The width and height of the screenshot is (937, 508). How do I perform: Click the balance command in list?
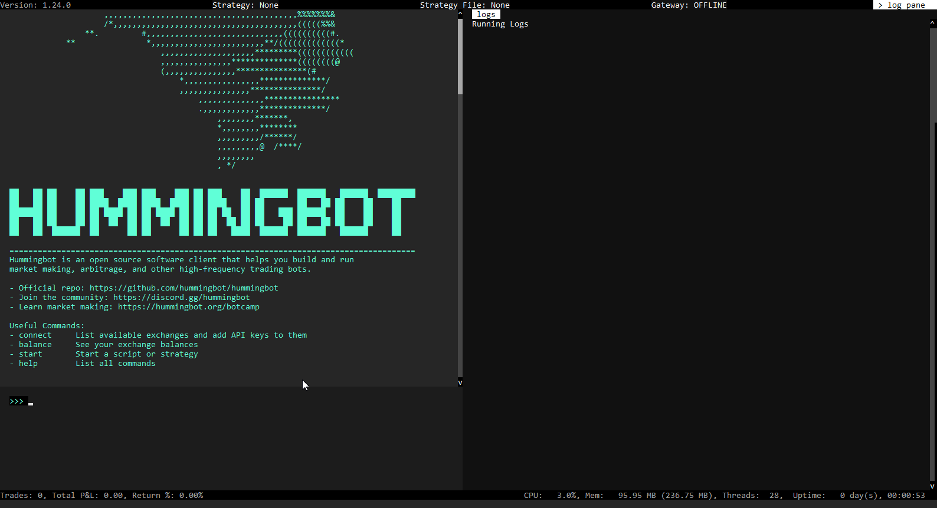[35, 345]
